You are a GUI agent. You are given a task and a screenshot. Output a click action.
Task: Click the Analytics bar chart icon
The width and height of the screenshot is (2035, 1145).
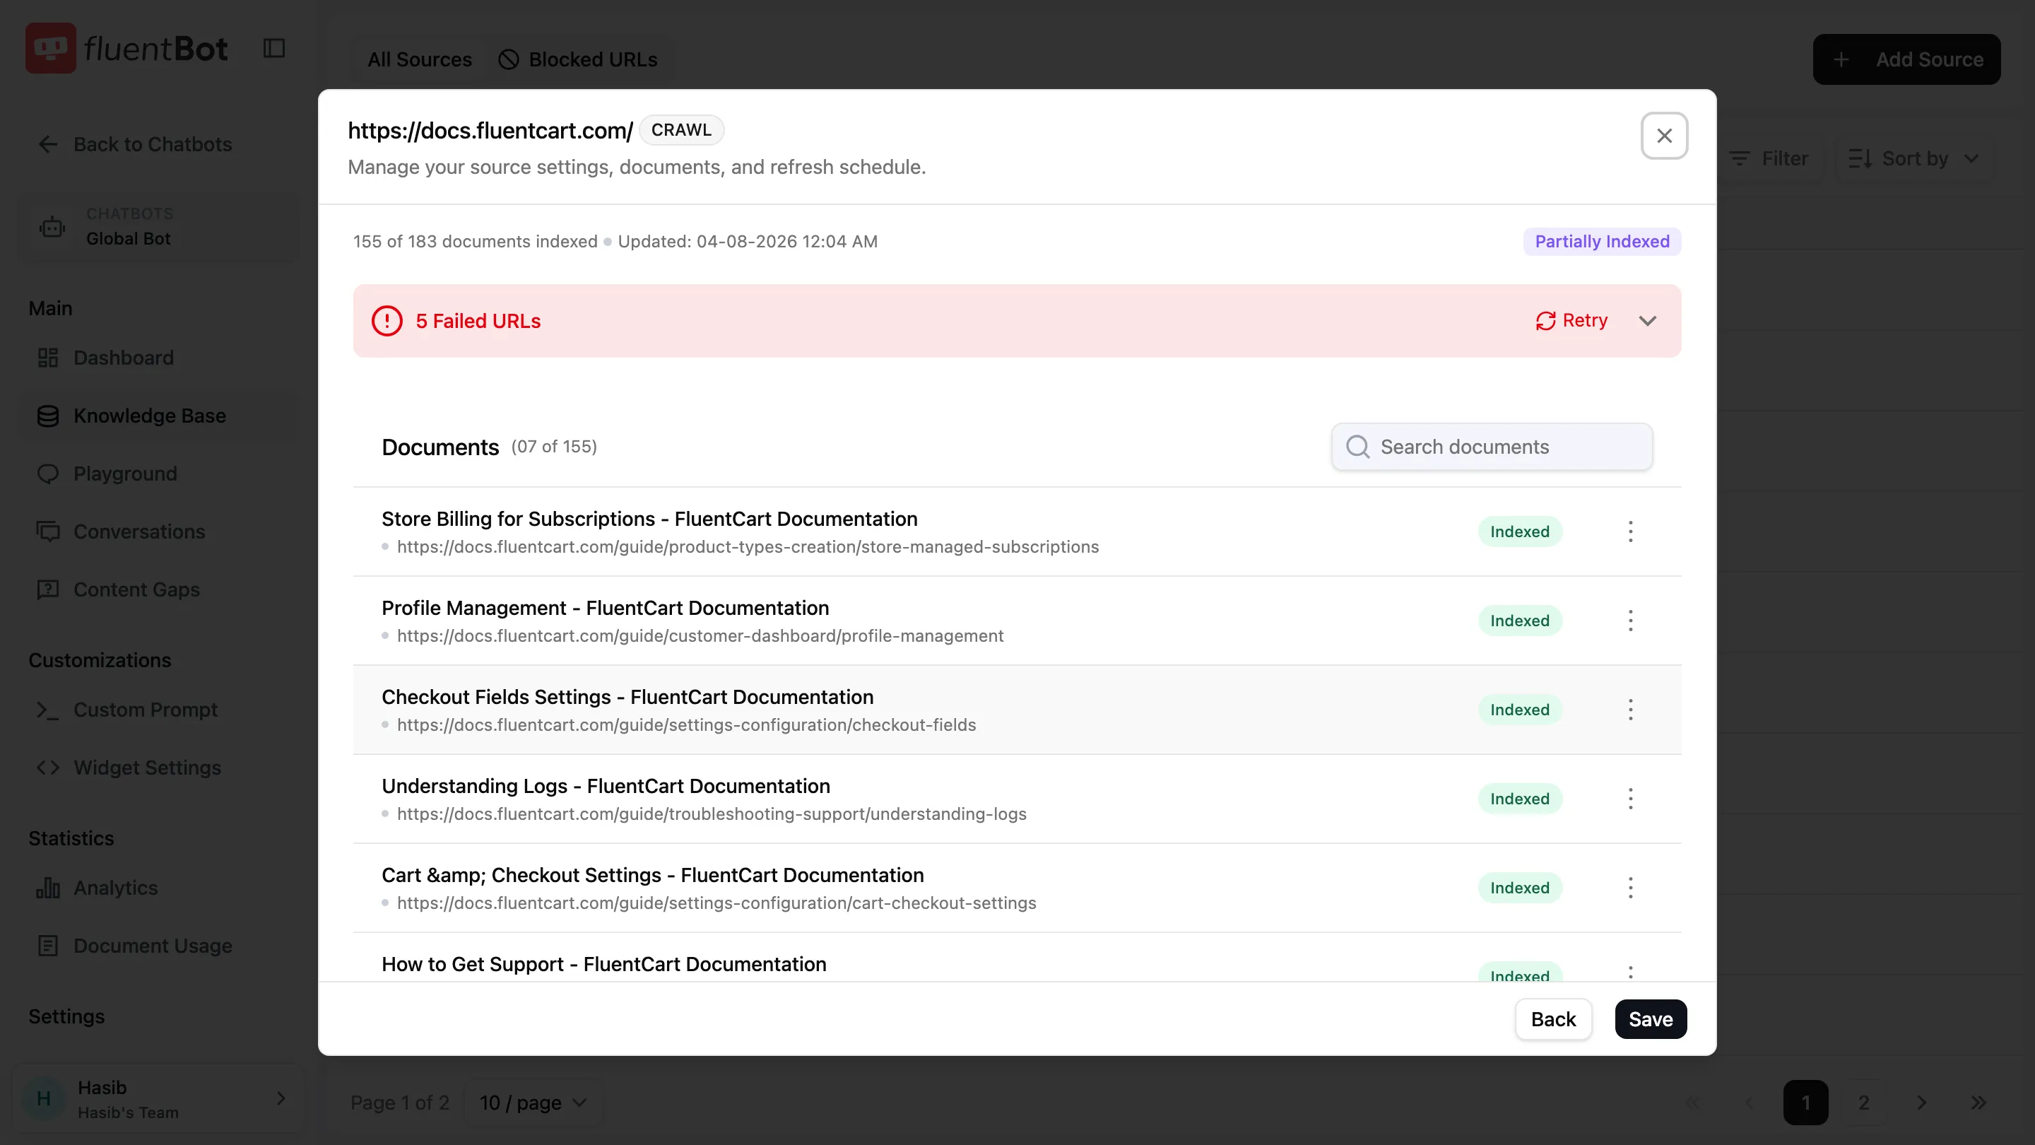(48, 888)
